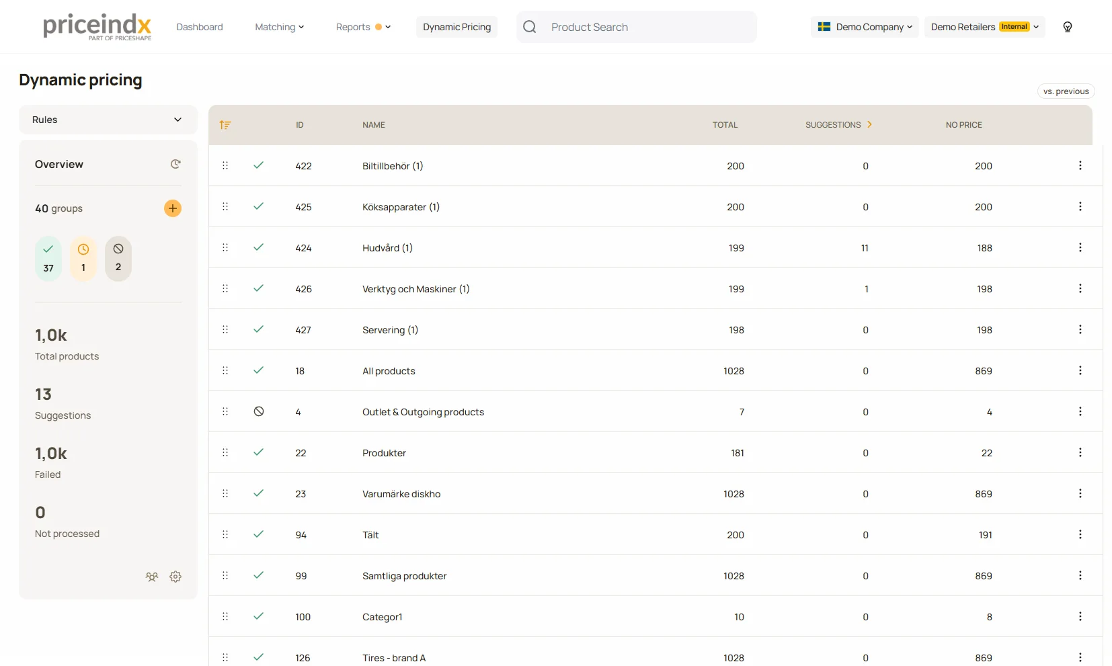The image size is (1112, 666).
Task: Click the 1,0k Total products stat
Action: coord(67,344)
